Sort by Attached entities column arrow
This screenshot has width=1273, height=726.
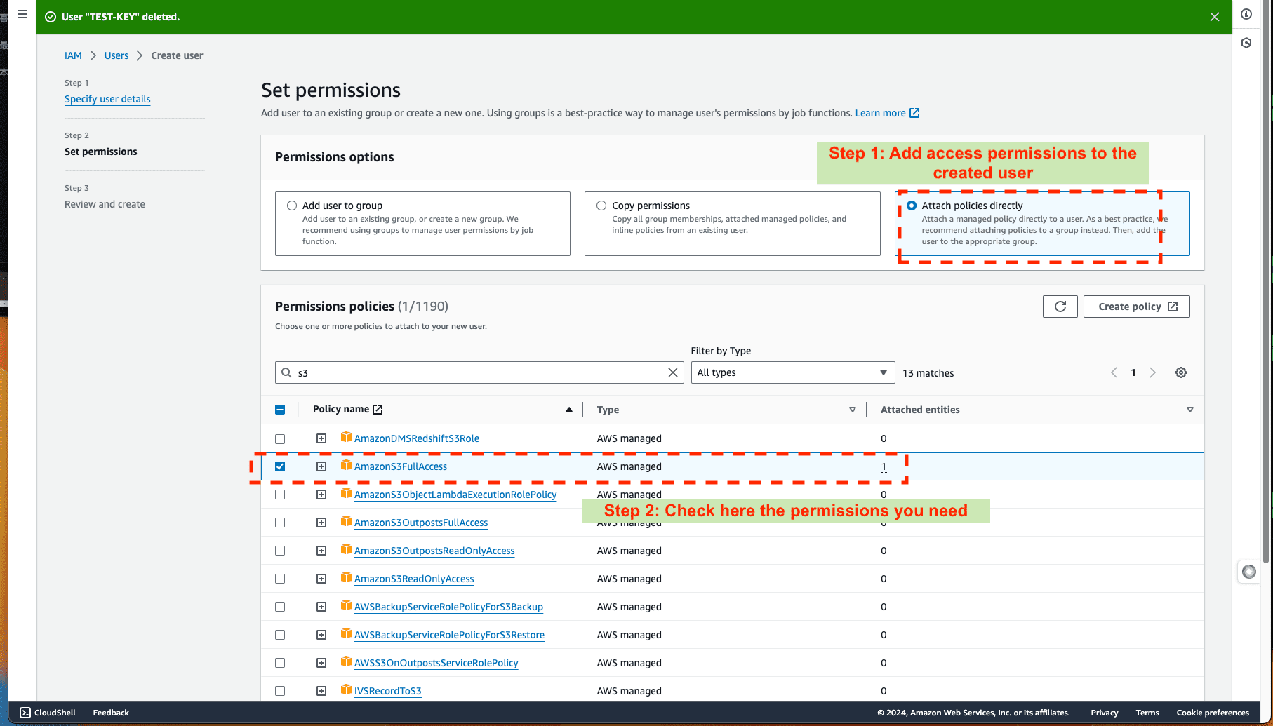pyautogui.click(x=1190, y=410)
